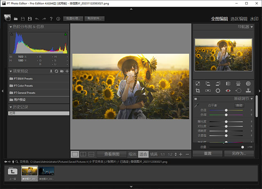Switch to side-by-side split view
The image size is (262, 189).
pyautogui.click(x=83, y=154)
